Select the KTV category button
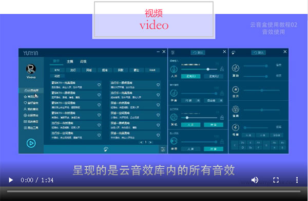Viewport: 308px width, 201px height. click(57, 70)
